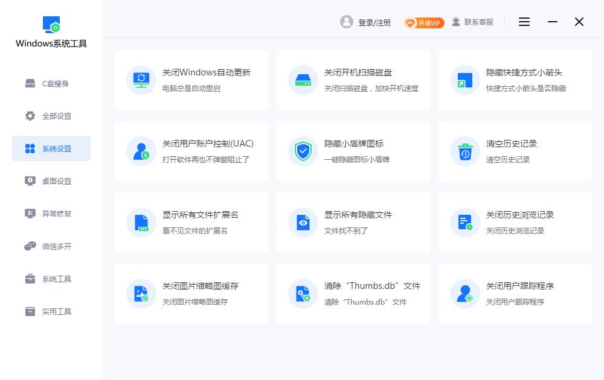Click the 异常修复 wrench icon
The image size is (604, 380).
30,214
